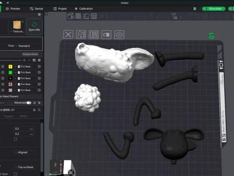The width and height of the screenshot is (234, 176).
Task: Click the AMS filament sync icon
Action: (34, 60)
